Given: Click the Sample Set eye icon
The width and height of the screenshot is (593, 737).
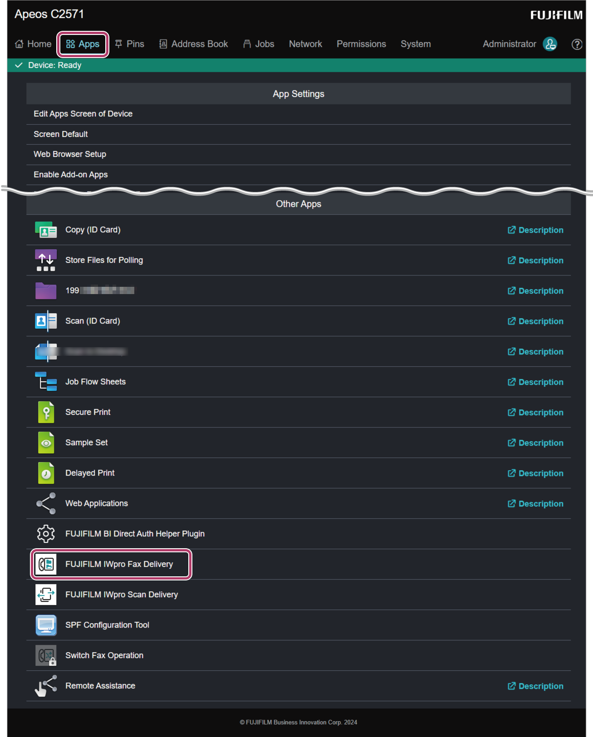Looking at the screenshot, I should click(x=46, y=442).
